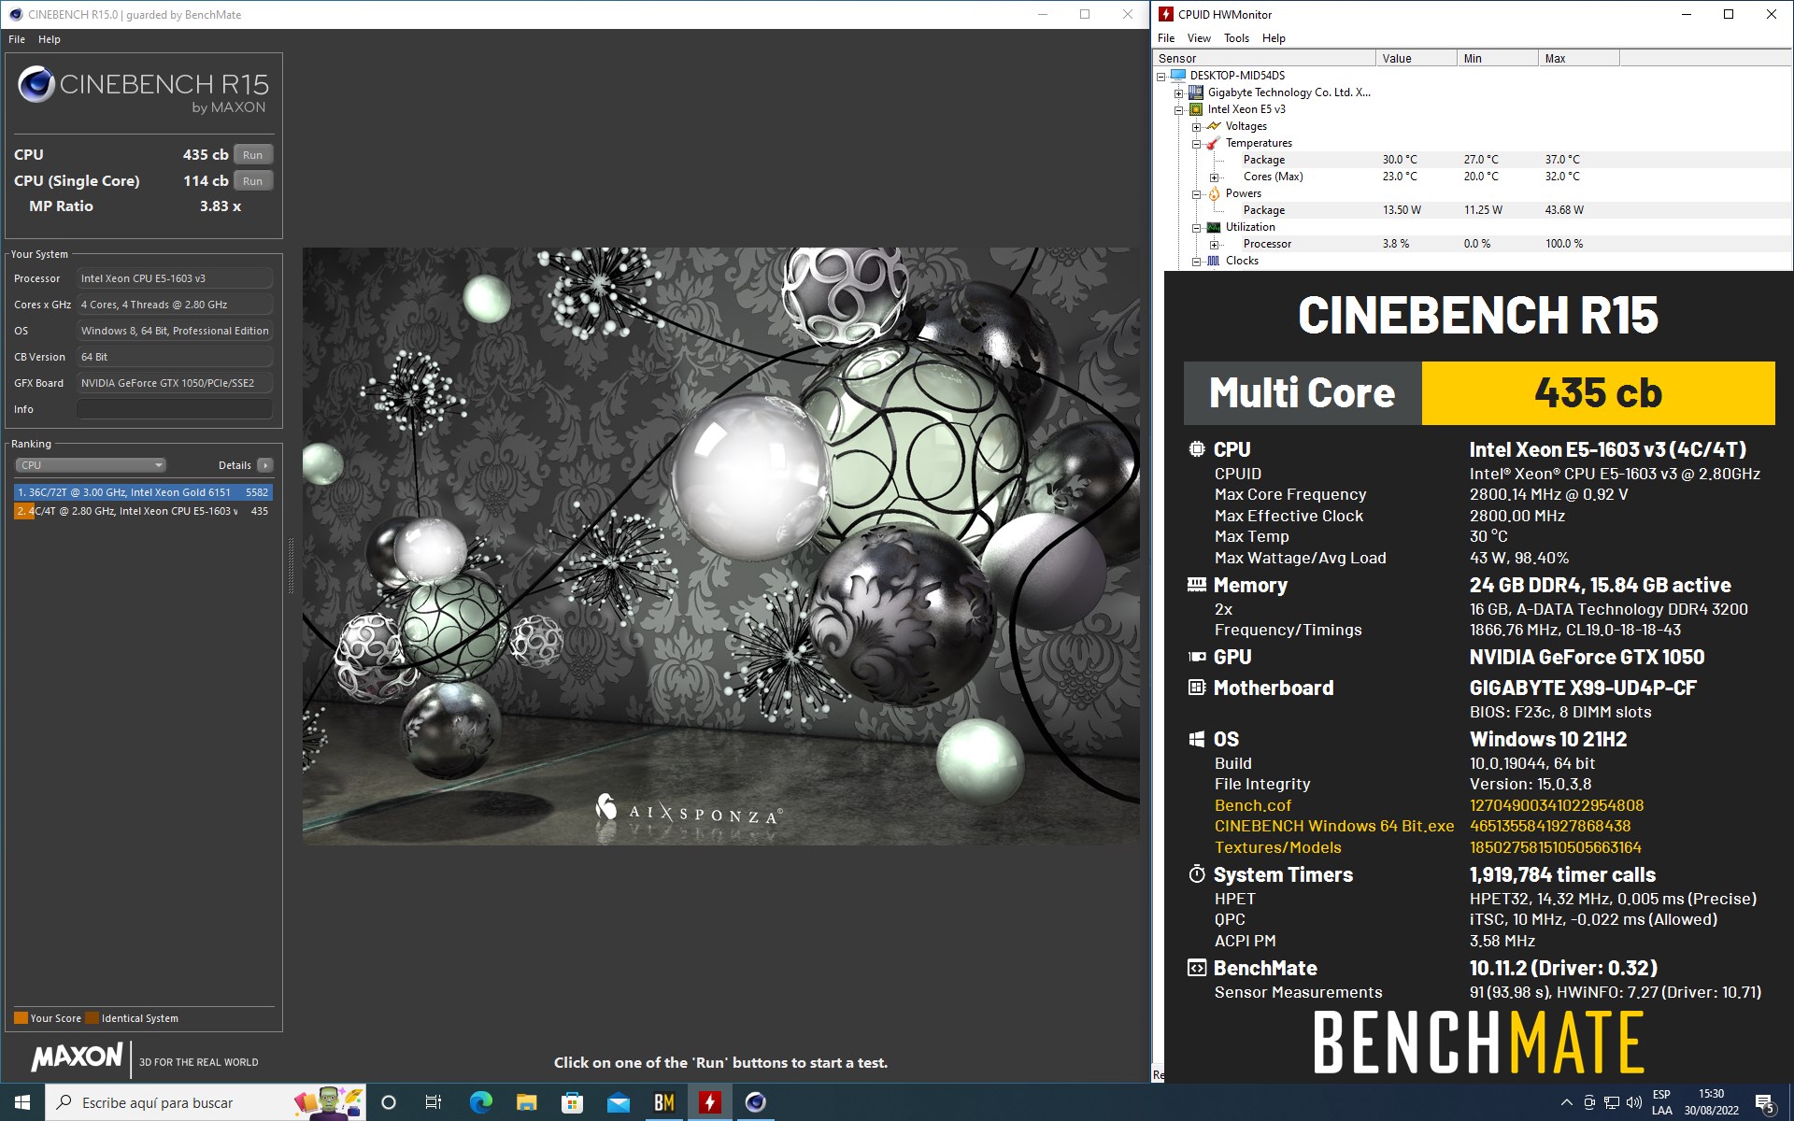The height and width of the screenshot is (1121, 1794).
Task: Click the Intel Xeon CPU icon
Action: (1195, 109)
